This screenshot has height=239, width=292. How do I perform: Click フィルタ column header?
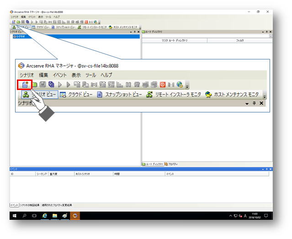point(240,40)
